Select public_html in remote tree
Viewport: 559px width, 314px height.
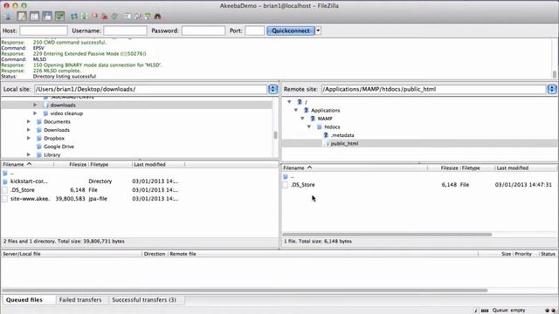pos(344,143)
